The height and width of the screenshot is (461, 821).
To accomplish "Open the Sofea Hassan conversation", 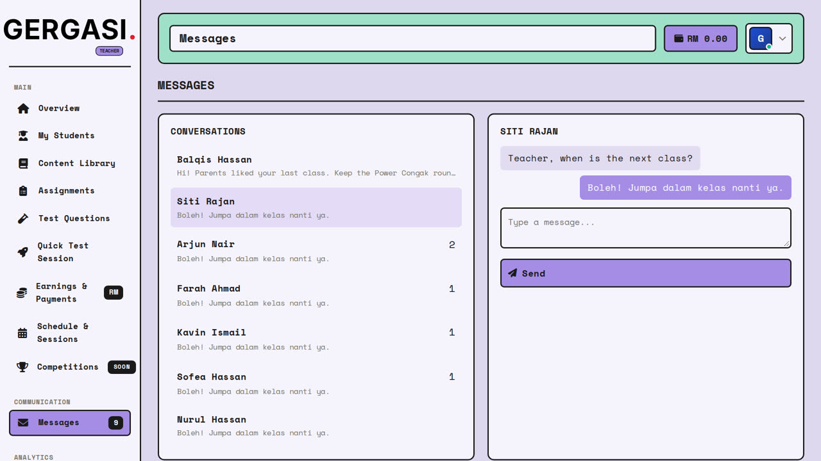I will click(x=316, y=384).
